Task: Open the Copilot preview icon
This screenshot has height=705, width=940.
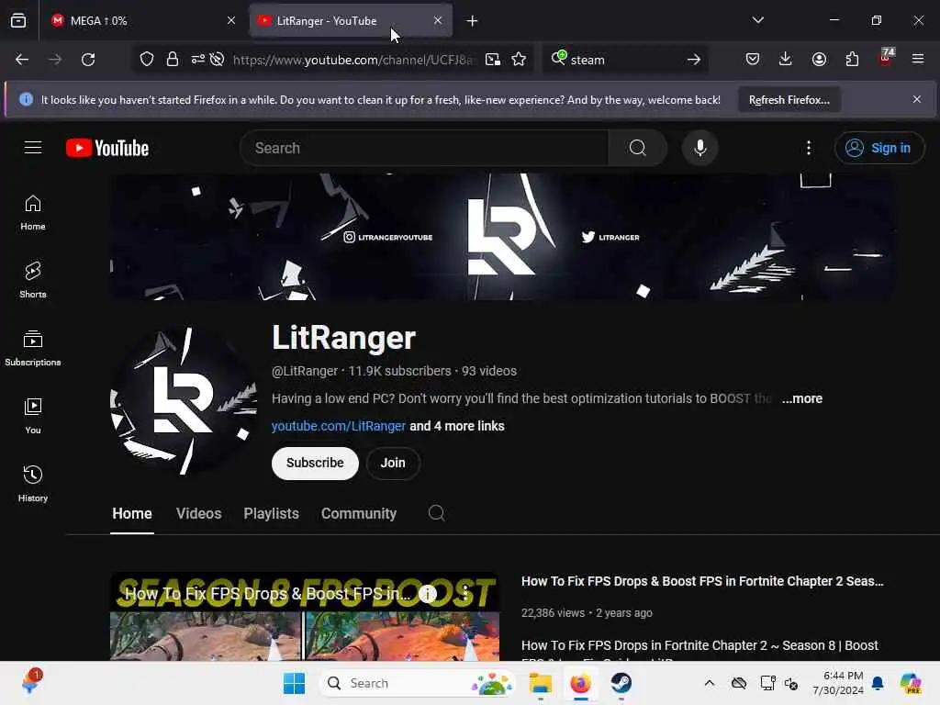Action: click(x=910, y=683)
